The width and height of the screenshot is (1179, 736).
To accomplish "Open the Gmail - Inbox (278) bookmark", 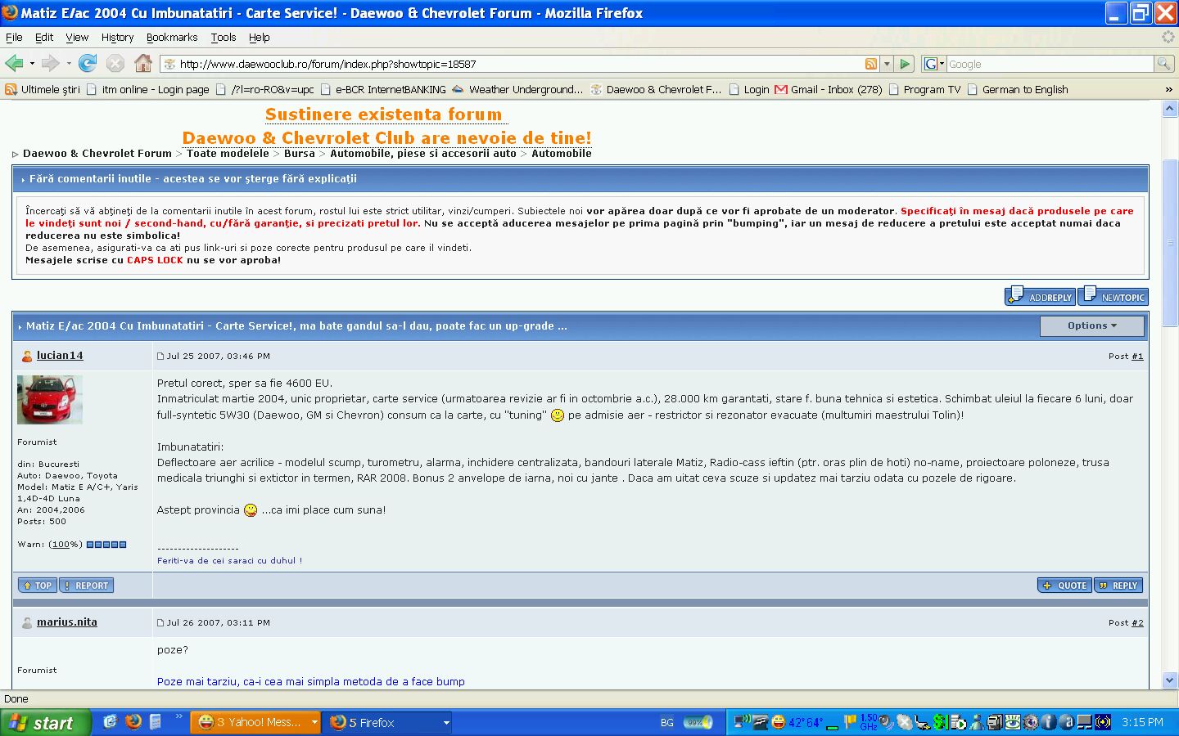I will pyautogui.click(x=829, y=89).
